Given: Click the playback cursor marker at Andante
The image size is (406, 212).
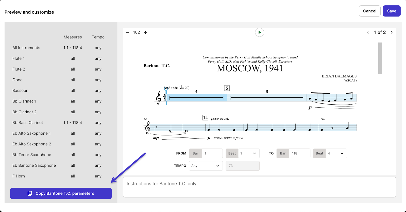Looking at the screenshot, I should 166,89.
